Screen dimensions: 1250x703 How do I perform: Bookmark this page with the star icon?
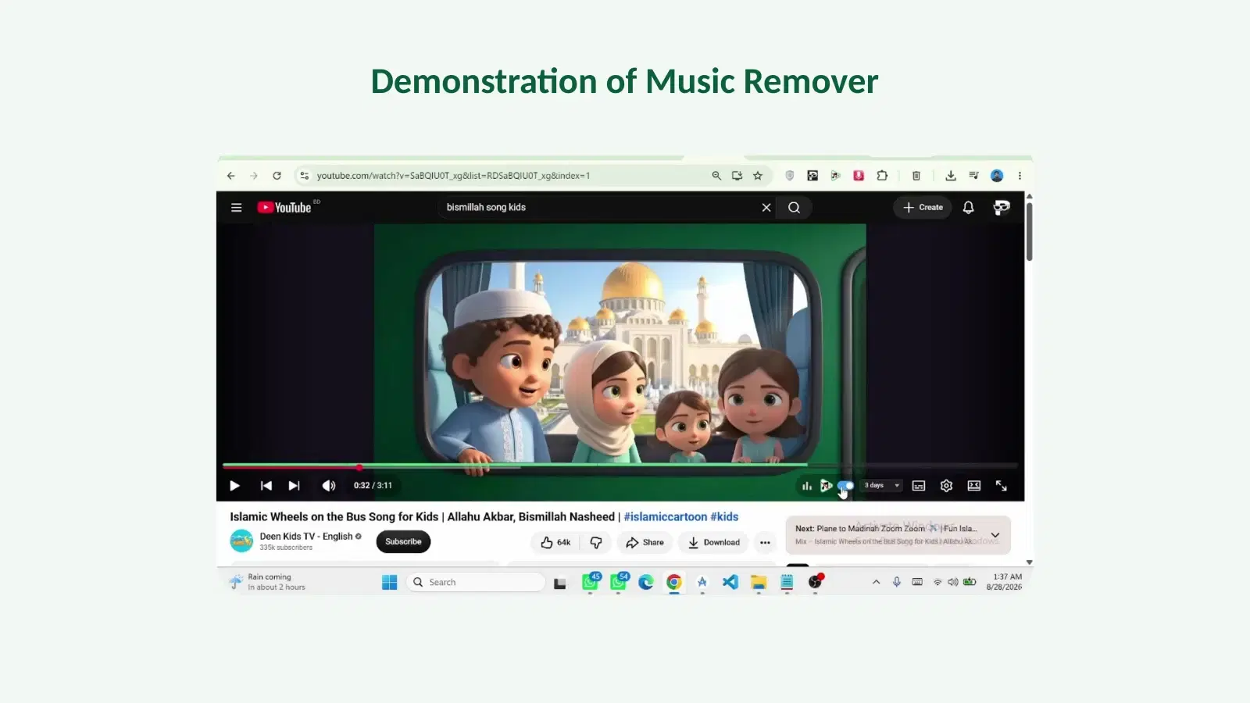758,176
